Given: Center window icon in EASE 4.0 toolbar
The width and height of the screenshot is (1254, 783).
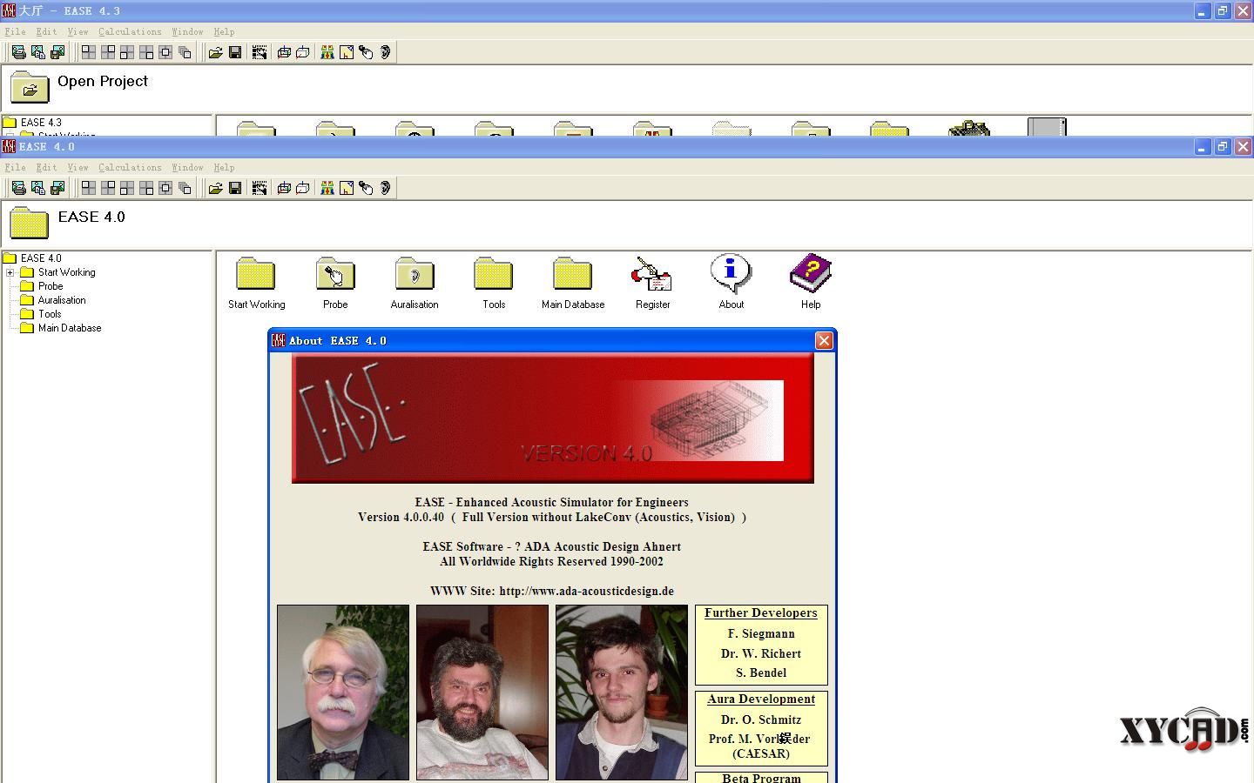Looking at the screenshot, I should [x=165, y=188].
